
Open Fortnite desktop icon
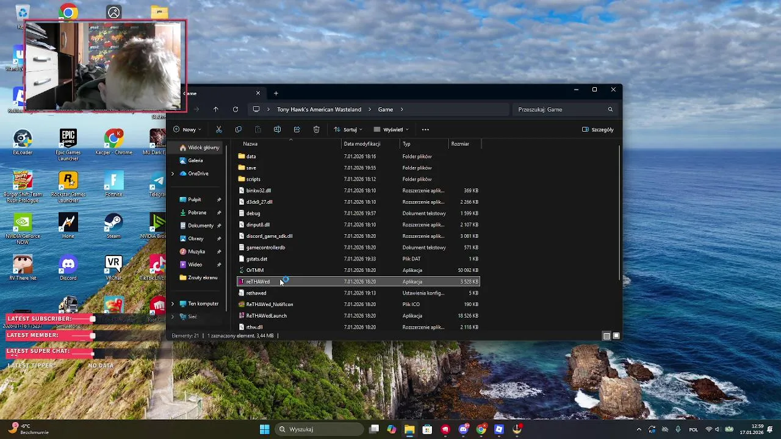(x=113, y=184)
